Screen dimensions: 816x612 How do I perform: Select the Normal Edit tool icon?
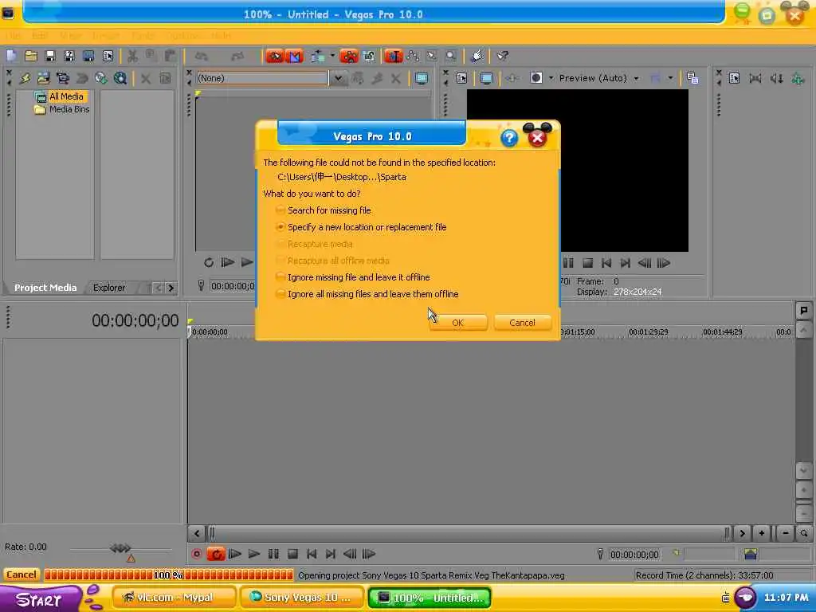(x=393, y=56)
